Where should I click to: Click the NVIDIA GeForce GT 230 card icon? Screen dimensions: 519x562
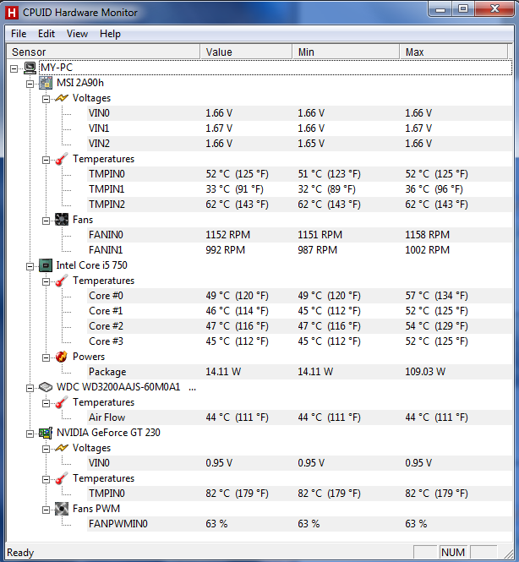point(46,433)
